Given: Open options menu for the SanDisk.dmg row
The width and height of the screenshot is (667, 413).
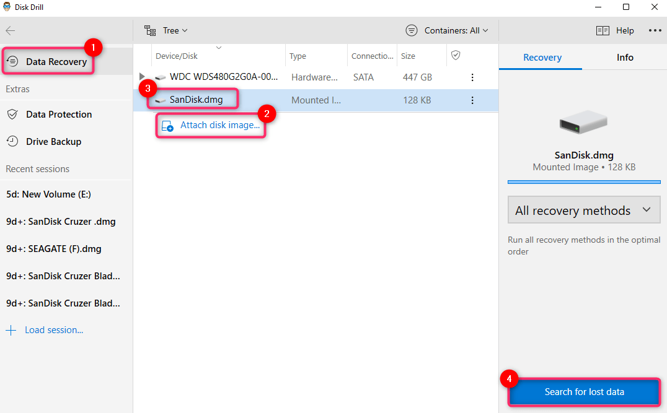Looking at the screenshot, I should click(x=472, y=100).
